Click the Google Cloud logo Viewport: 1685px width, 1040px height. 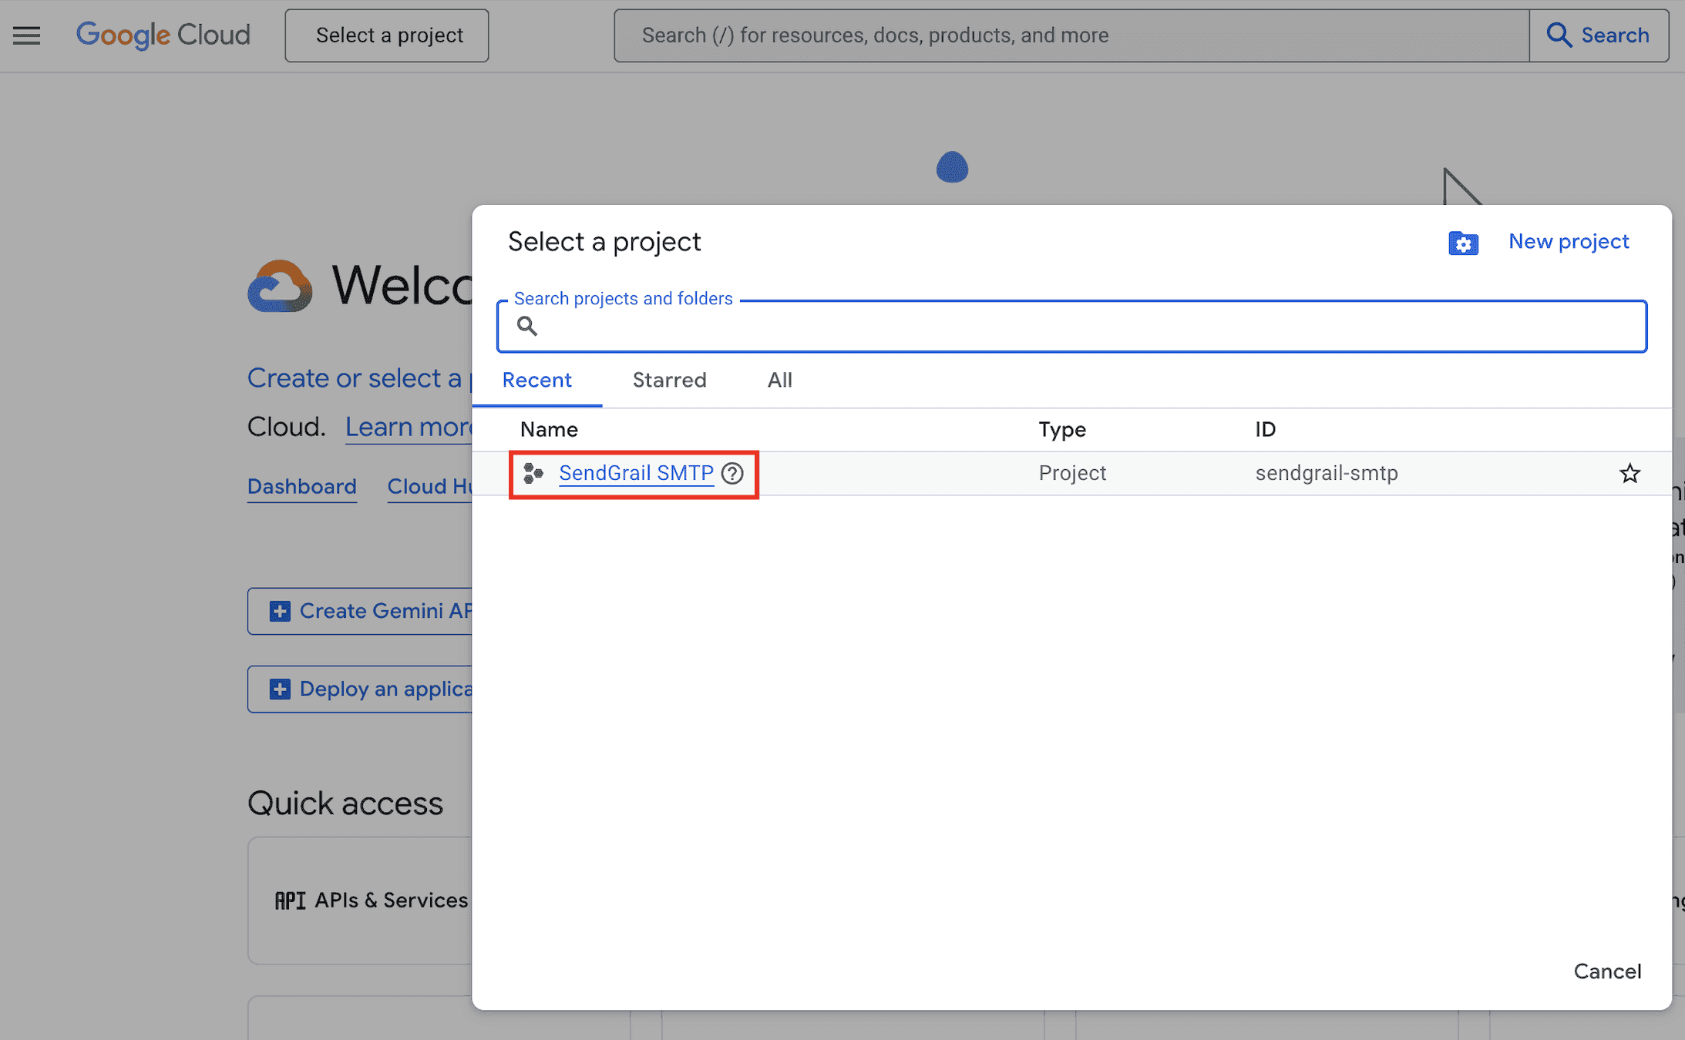[x=163, y=35]
